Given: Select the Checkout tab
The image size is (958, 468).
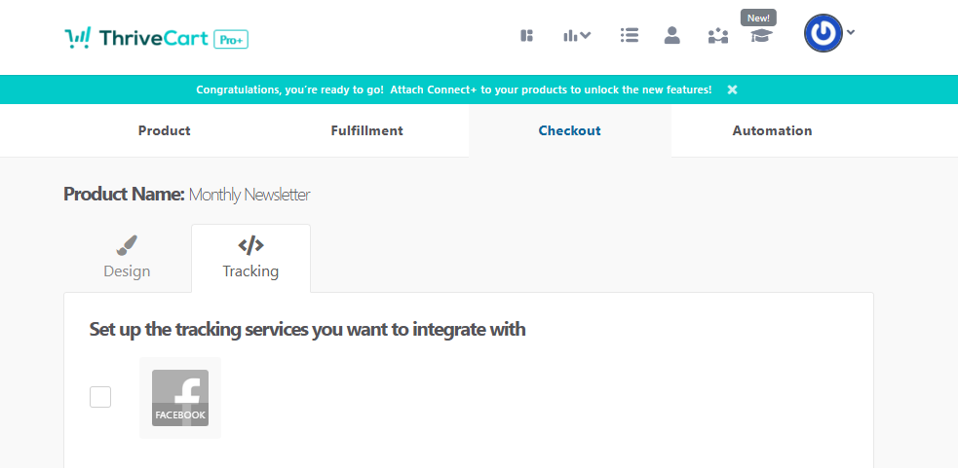Looking at the screenshot, I should click(x=569, y=130).
